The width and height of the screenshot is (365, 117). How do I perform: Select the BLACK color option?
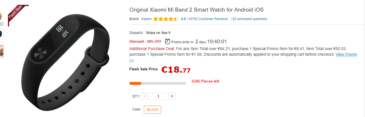click(x=152, y=110)
